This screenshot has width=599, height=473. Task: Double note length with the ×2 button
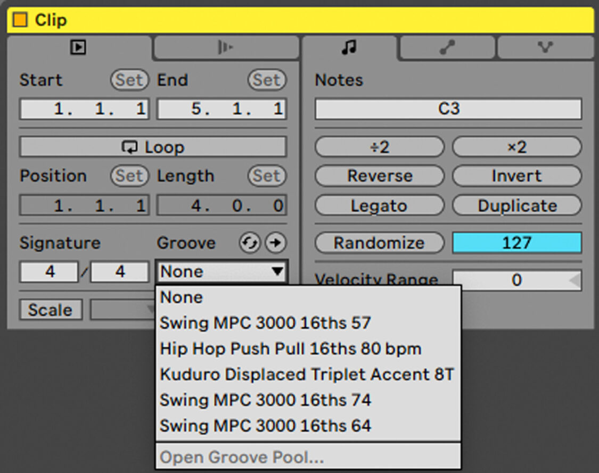(516, 147)
